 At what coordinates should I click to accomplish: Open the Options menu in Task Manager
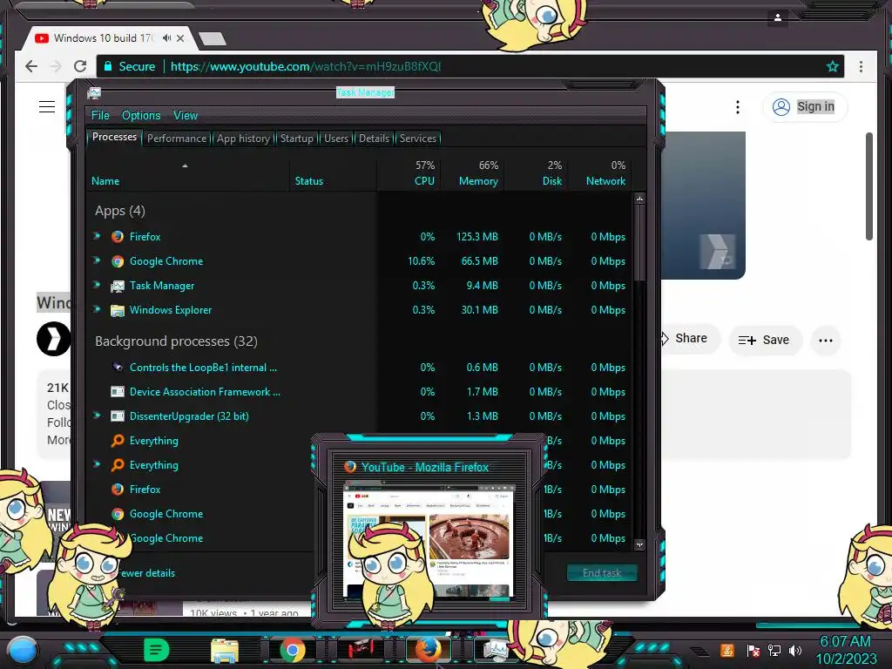point(141,116)
